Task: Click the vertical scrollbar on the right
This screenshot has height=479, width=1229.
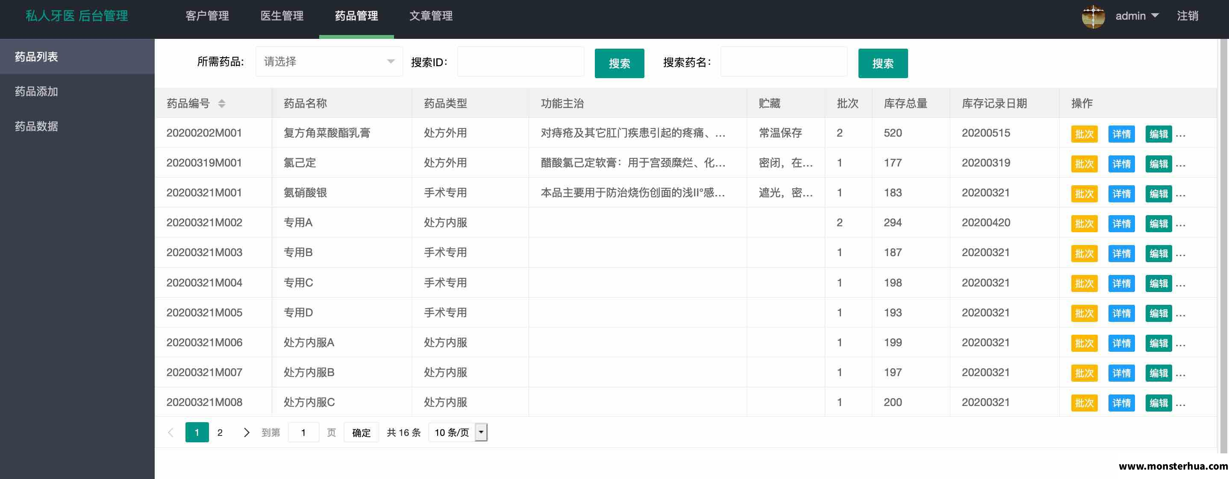Action: coord(1223,245)
